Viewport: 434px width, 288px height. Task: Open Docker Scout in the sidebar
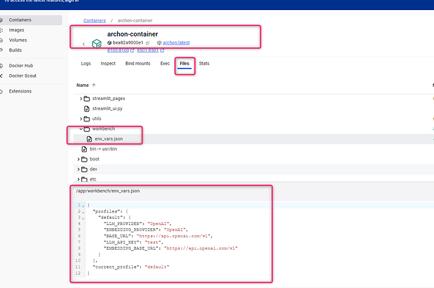(23, 75)
